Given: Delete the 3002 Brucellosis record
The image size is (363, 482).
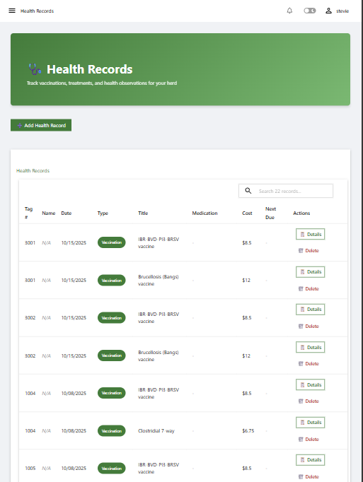Looking at the screenshot, I should point(309,364).
